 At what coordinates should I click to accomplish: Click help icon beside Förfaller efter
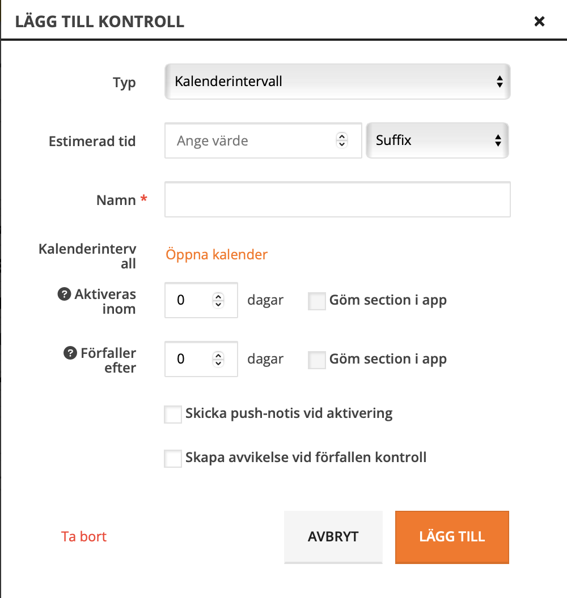coord(70,353)
